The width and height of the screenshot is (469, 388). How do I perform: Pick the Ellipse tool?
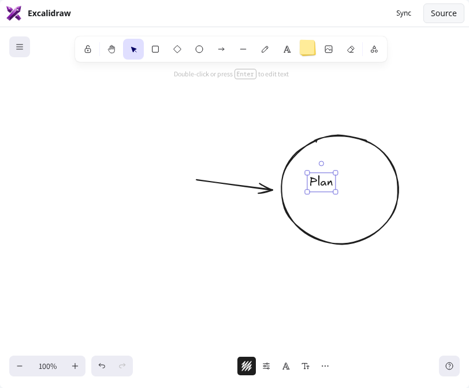tap(199, 49)
